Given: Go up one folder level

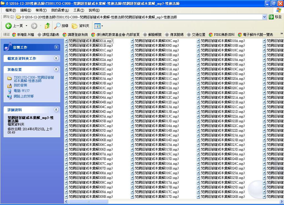Looking at the screenshot, I should [x=47, y=26].
